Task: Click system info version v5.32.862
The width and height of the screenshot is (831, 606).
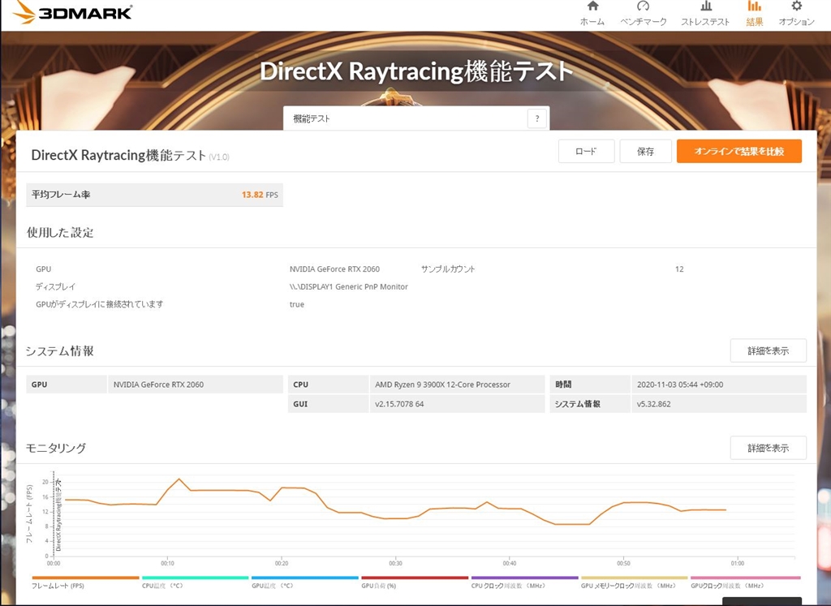Action: (x=653, y=404)
